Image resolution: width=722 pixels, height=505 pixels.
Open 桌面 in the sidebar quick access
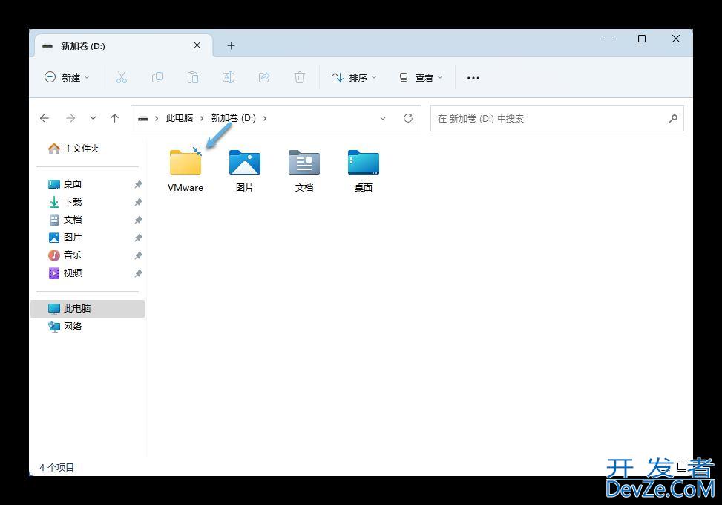(65, 184)
